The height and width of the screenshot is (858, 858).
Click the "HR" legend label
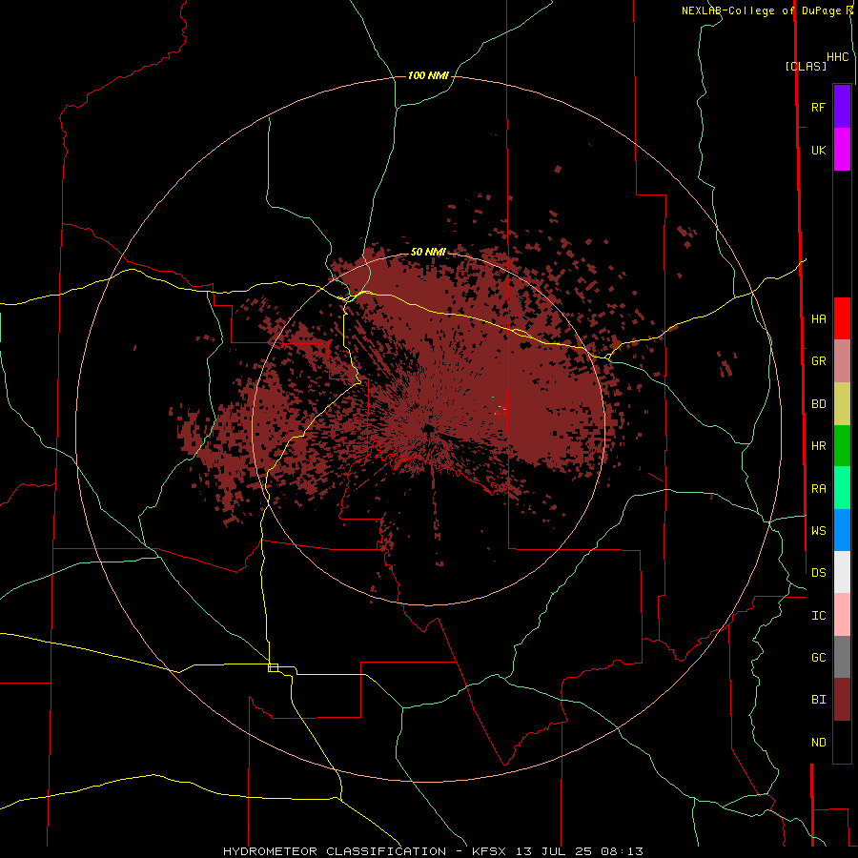click(819, 446)
